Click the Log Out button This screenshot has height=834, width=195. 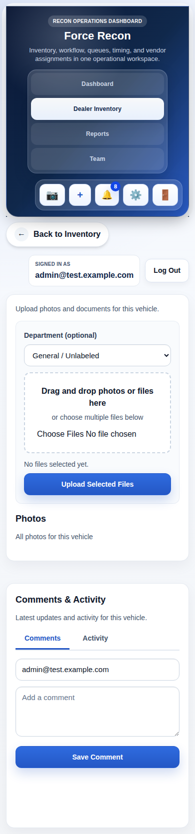point(167,270)
